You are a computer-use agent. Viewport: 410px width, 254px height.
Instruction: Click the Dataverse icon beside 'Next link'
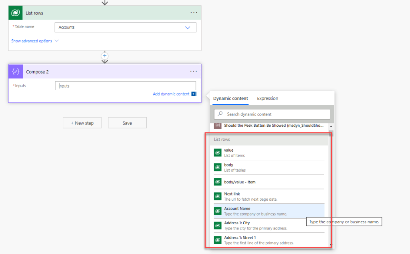click(218, 197)
